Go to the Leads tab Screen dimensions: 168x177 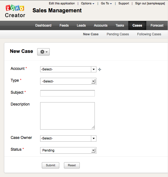81,25
